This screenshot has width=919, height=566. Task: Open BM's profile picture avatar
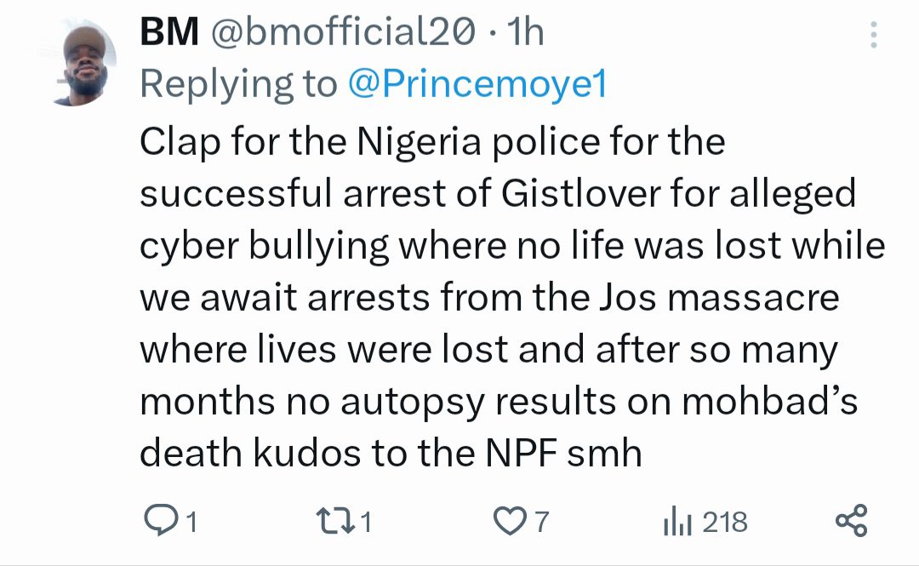83,62
